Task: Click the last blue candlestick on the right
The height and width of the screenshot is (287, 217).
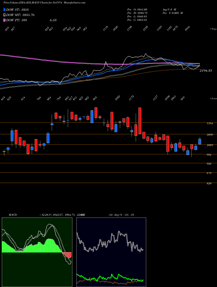Action: pos(200,141)
